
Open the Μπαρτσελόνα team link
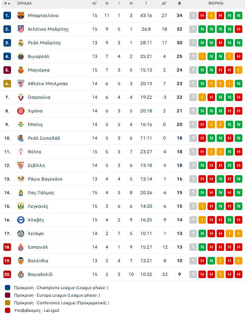tap(43, 16)
